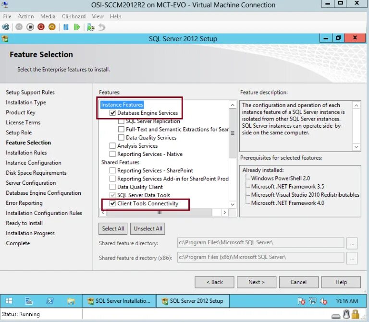The width and height of the screenshot is (369, 322).
Task: Click the clock showing 10:16 AM
Action: pos(346,301)
